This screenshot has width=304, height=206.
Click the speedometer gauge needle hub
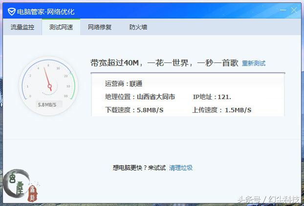[x=50, y=86]
